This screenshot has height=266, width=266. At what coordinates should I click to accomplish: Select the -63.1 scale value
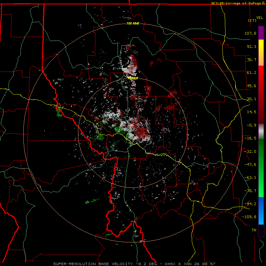pos(250,178)
